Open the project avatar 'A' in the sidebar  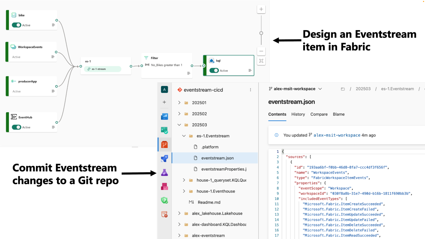[164, 89]
